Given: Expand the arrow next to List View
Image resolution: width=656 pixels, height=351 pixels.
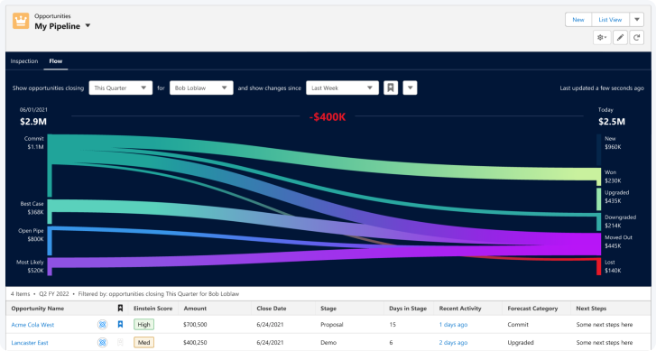Looking at the screenshot, I should point(637,20).
